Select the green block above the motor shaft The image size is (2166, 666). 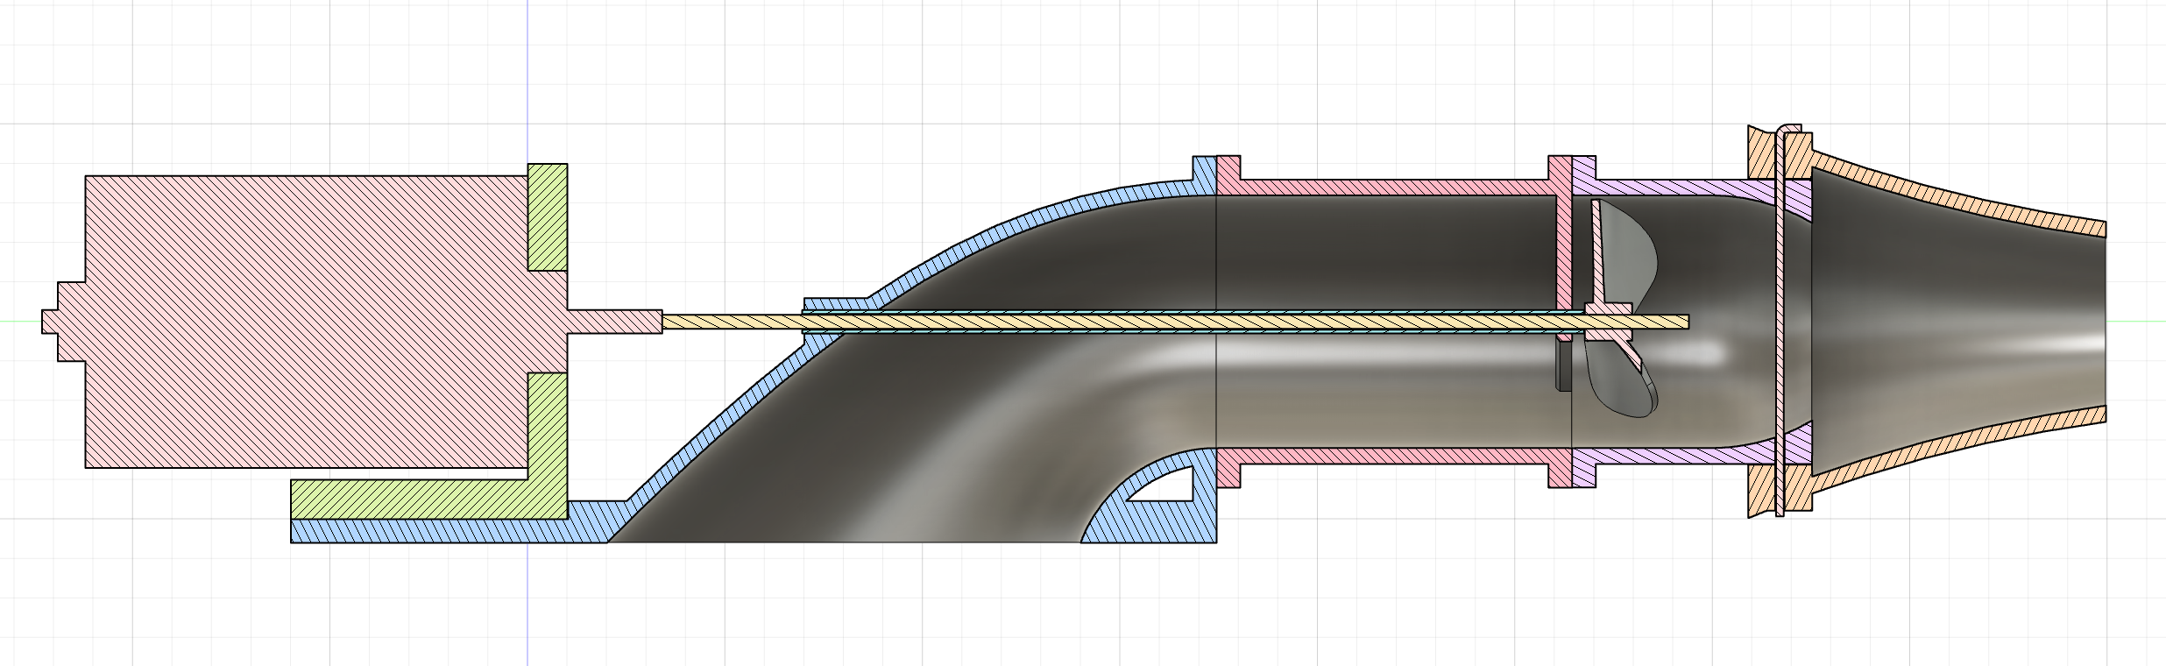point(548,216)
